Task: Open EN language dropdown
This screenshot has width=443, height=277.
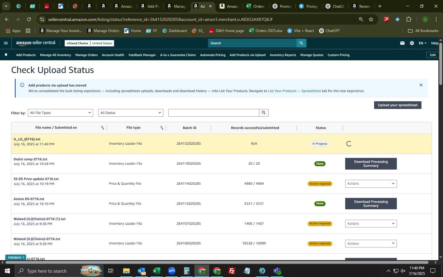Action: pyautogui.click(x=422, y=43)
